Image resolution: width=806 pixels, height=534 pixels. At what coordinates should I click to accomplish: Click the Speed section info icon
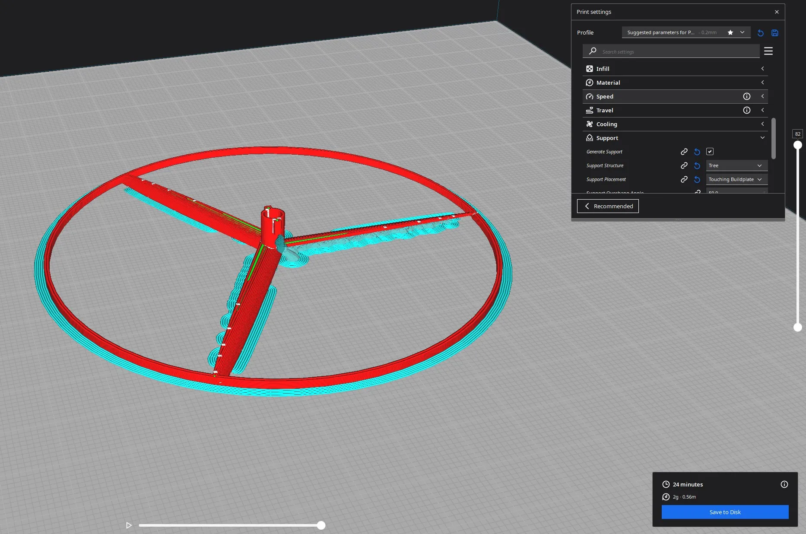[x=746, y=96]
